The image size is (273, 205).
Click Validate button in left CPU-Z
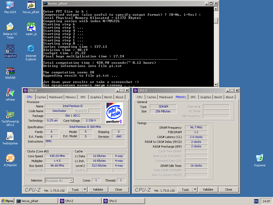[x=98, y=190]
